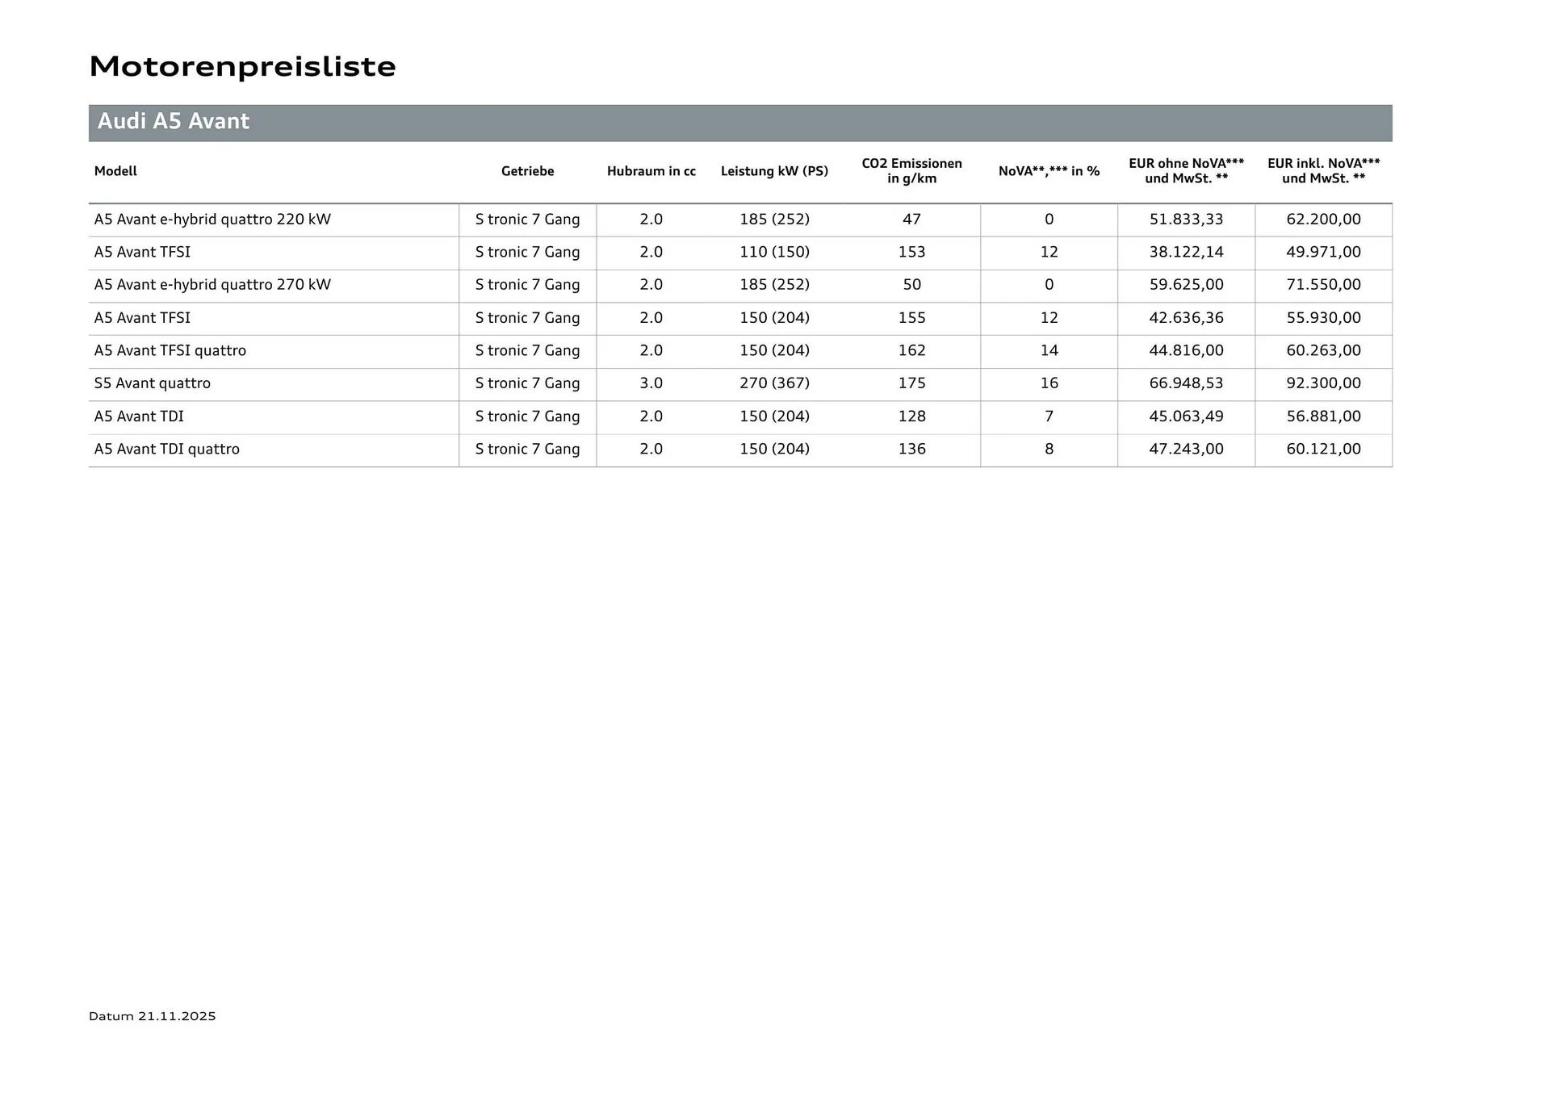Click the price 92.300,00
The width and height of the screenshot is (1550, 1096).
[1323, 383]
